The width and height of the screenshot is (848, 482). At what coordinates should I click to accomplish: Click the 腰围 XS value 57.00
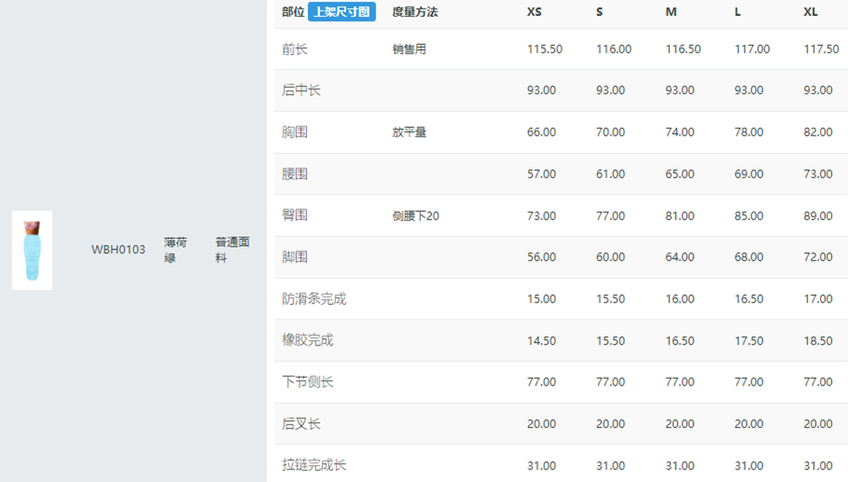[542, 174]
